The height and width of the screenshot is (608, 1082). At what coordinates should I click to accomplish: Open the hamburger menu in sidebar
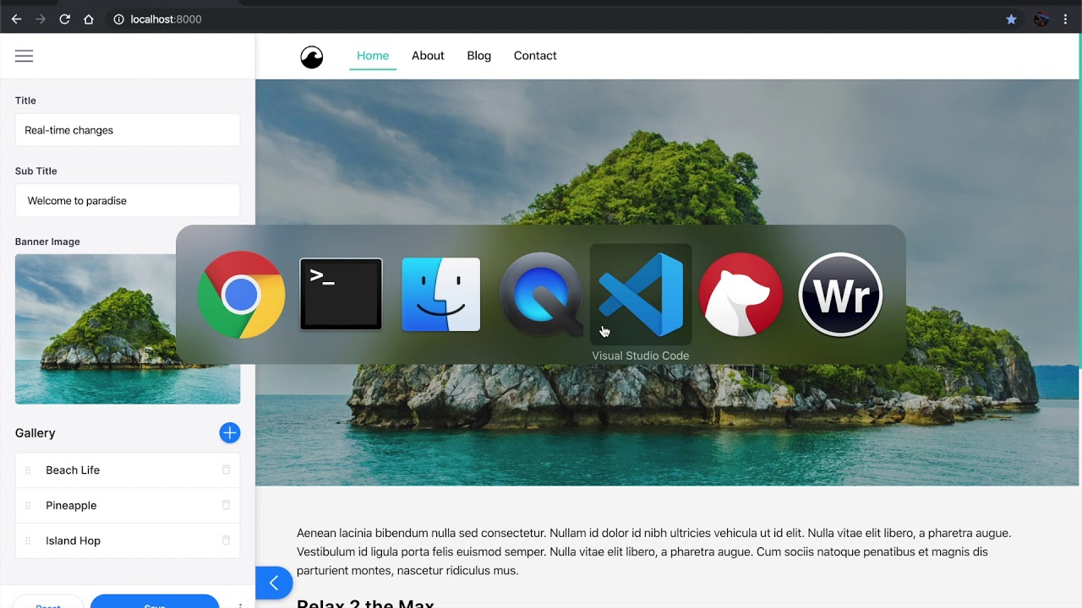(25, 56)
